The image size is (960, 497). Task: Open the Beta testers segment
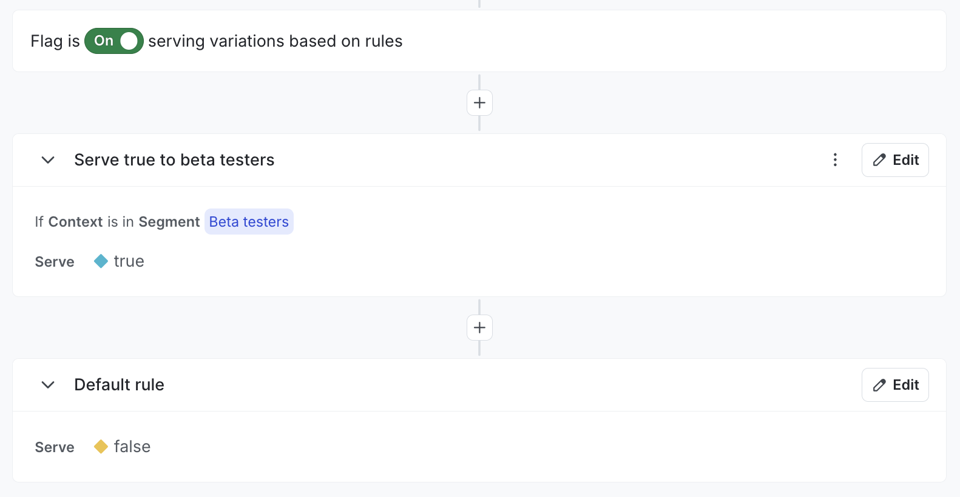(249, 221)
